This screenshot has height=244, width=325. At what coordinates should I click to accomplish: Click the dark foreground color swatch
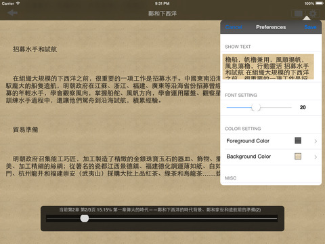tap(298, 140)
